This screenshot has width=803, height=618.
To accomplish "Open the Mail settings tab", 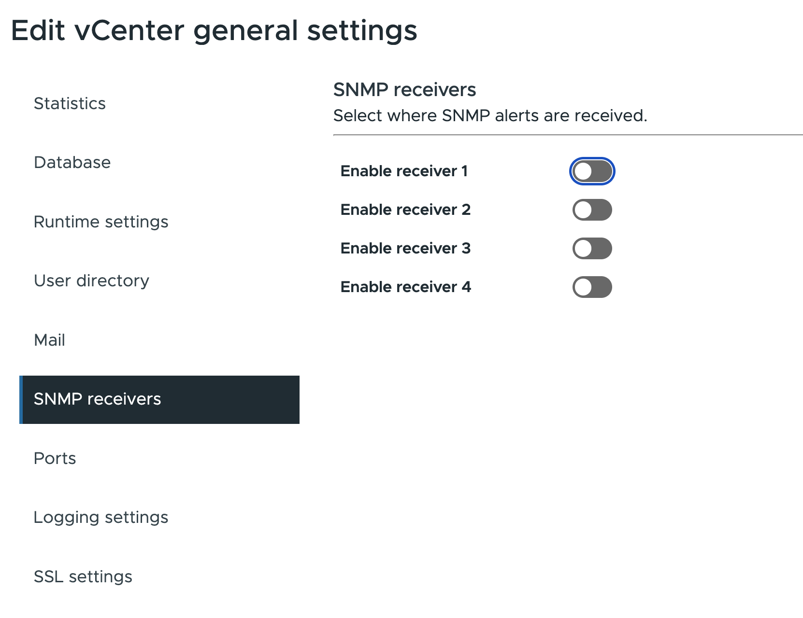I will coord(49,340).
